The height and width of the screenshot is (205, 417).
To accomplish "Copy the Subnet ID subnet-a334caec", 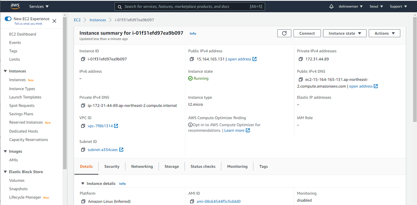I will (x=83, y=150).
